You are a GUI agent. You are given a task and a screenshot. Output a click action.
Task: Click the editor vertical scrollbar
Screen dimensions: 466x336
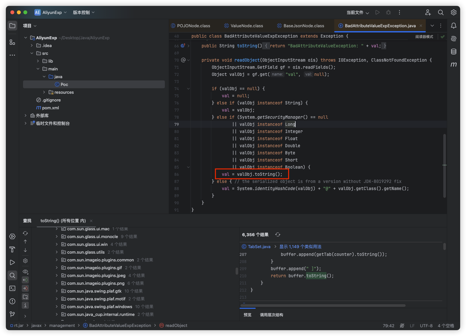tap(444, 165)
